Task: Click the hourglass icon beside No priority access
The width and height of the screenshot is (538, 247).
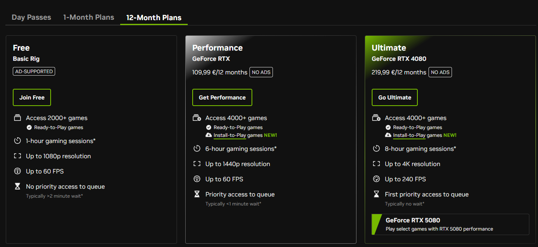Action: [17, 187]
